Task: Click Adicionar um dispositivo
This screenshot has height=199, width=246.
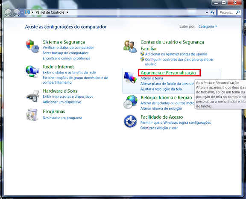Action: [x=62, y=102]
